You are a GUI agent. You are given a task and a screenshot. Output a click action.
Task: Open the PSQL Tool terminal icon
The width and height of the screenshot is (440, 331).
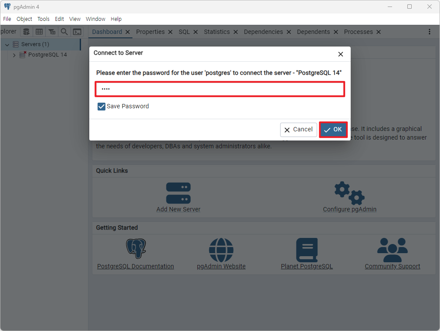pyautogui.click(x=77, y=32)
